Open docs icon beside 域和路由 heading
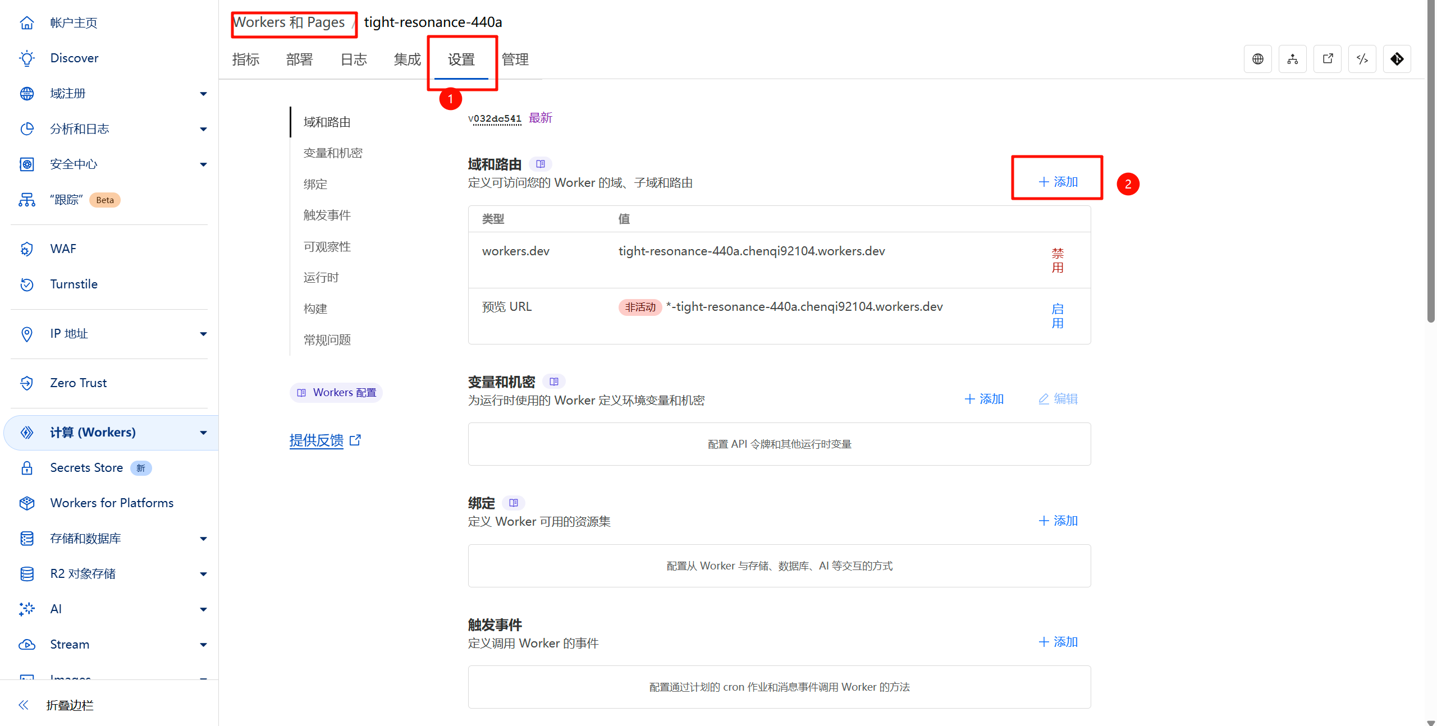 [x=541, y=164]
